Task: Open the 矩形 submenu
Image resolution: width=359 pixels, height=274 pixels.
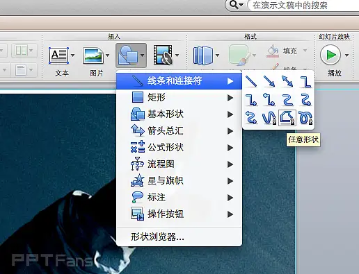Action: [x=179, y=98]
